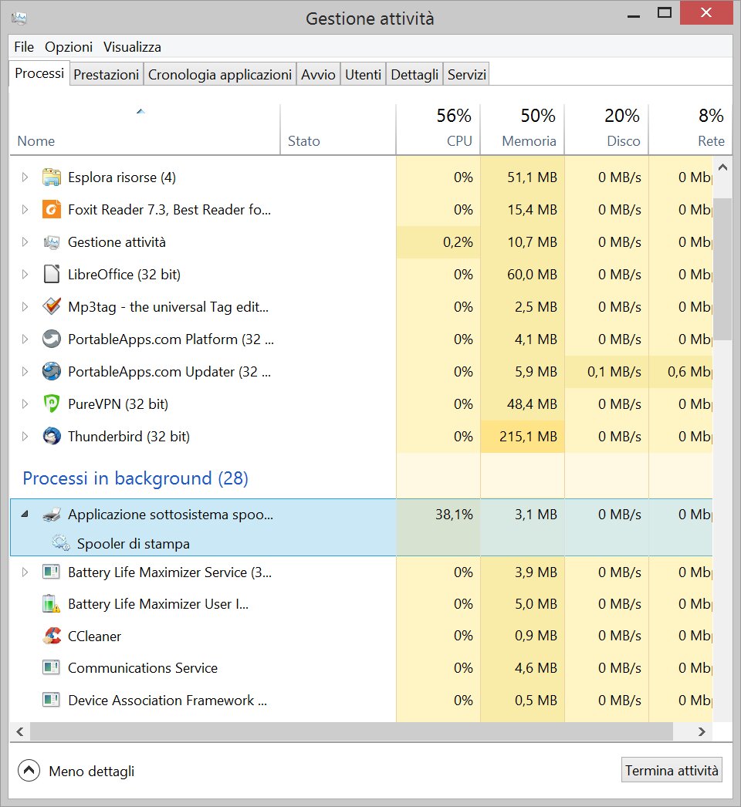Expand the LibreOffice (32 bit) row

pos(25,275)
